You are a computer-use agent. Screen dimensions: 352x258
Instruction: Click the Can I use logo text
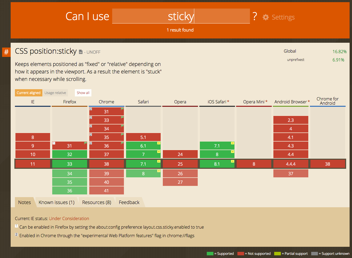click(x=87, y=16)
